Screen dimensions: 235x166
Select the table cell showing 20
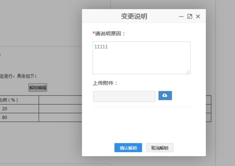19,109
